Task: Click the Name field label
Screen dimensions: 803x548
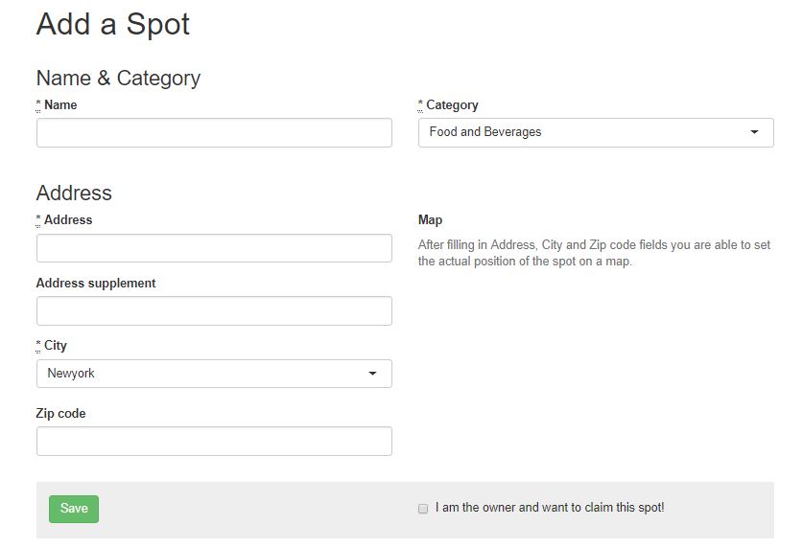Action: tap(60, 104)
